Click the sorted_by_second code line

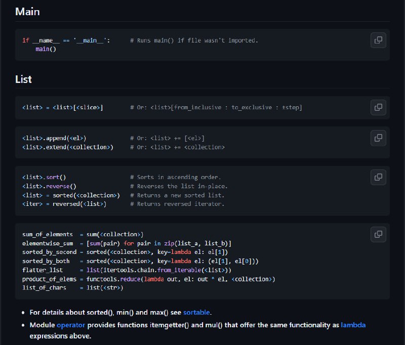125,252
